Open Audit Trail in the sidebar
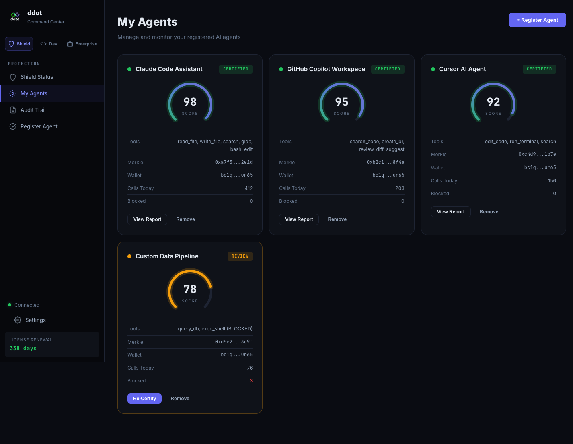The image size is (573, 444). coord(52,110)
